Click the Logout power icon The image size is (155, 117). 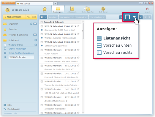click(147, 9)
